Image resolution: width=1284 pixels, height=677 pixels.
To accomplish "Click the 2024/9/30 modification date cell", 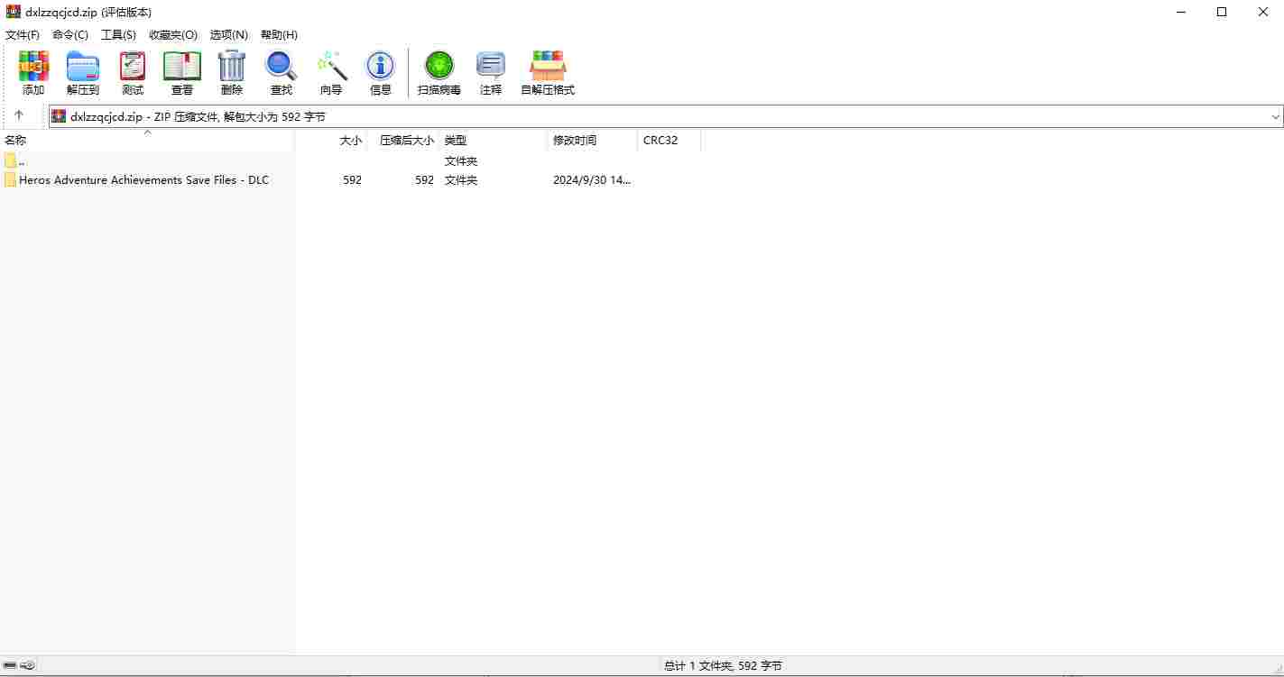I will [592, 180].
